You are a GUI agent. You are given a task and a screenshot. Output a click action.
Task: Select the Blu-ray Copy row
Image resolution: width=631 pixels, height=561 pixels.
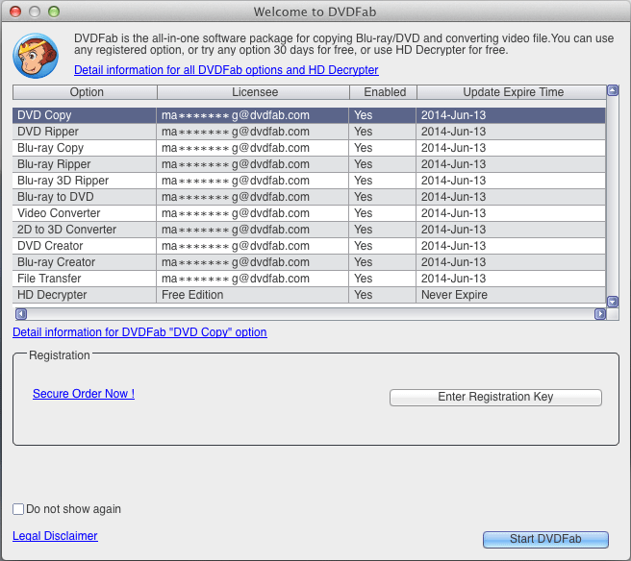tap(309, 148)
